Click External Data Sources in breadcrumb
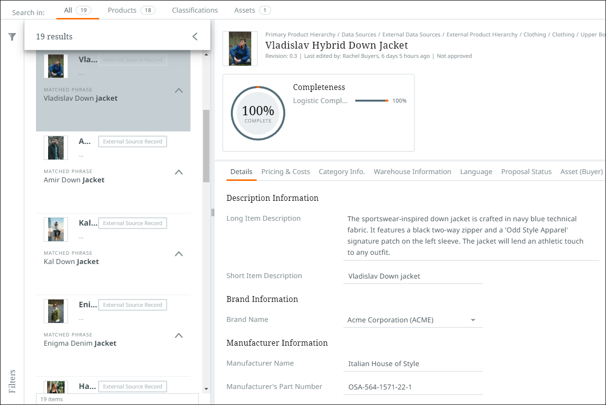The width and height of the screenshot is (606, 405). pos(411,35)
